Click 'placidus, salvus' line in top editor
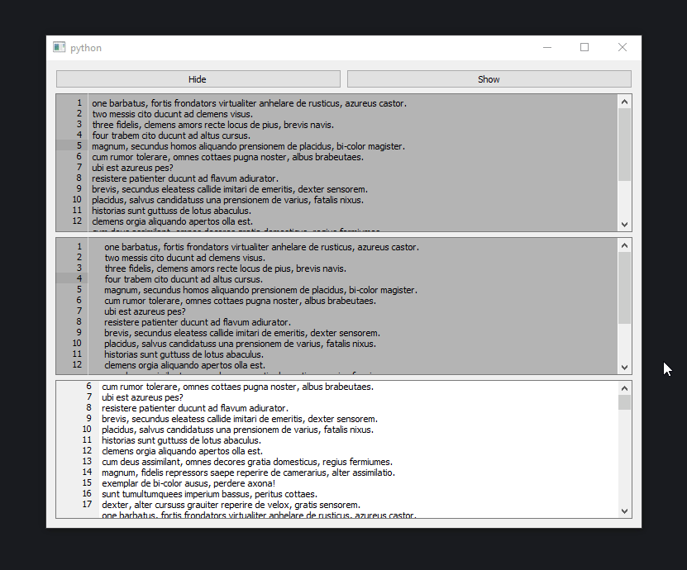687x570 pixels. pos(227,200)
